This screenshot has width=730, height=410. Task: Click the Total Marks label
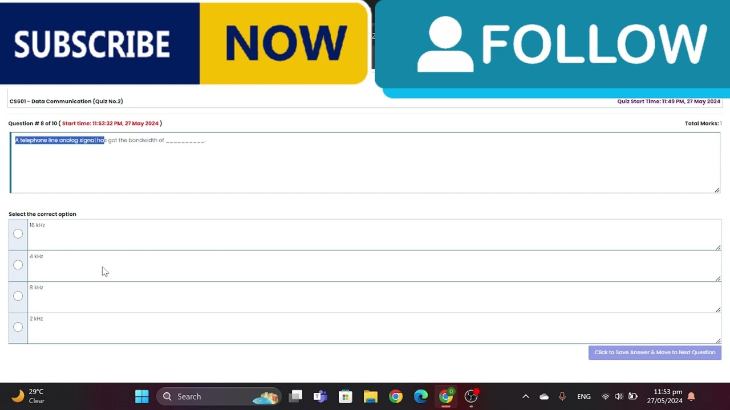coord(703,124)
